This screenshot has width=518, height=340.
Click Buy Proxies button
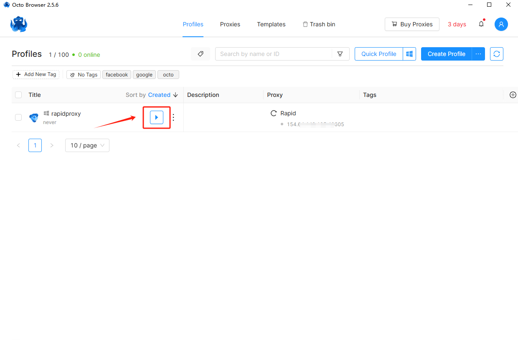point(412,24)
